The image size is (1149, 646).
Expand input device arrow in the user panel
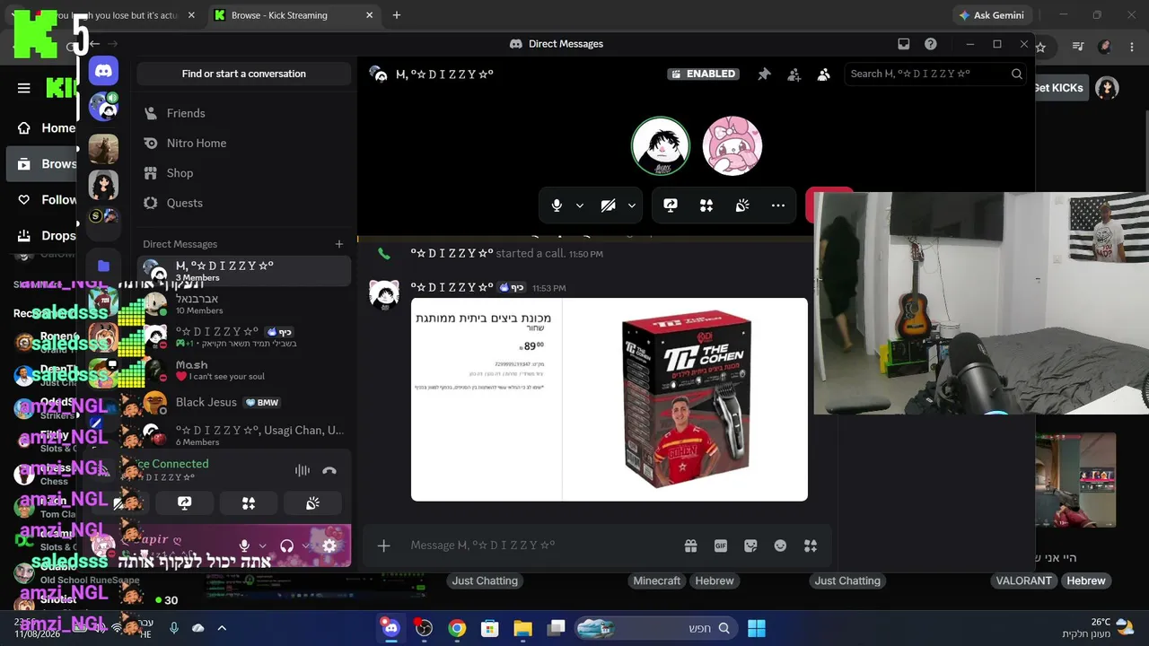coord(262,546)
